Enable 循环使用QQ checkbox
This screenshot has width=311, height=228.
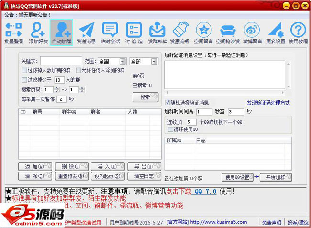171,130
